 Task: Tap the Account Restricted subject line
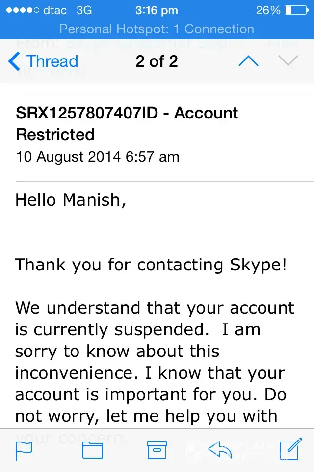tap(127, 123)
